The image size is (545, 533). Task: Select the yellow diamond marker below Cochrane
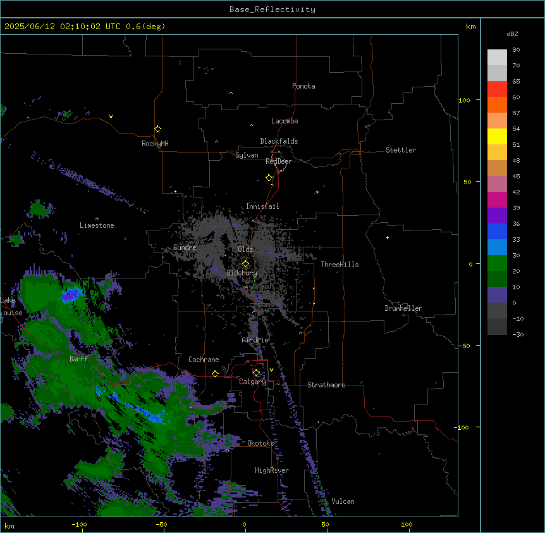point(215,373)
